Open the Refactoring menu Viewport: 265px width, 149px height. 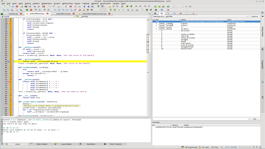67,3
